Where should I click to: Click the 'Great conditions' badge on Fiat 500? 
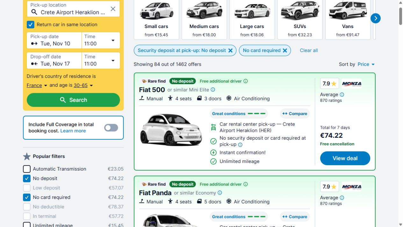tap(239, 113)
